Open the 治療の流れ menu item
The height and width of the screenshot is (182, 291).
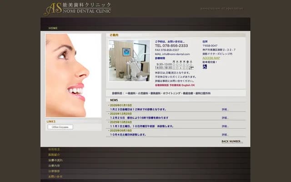point(55,160)
